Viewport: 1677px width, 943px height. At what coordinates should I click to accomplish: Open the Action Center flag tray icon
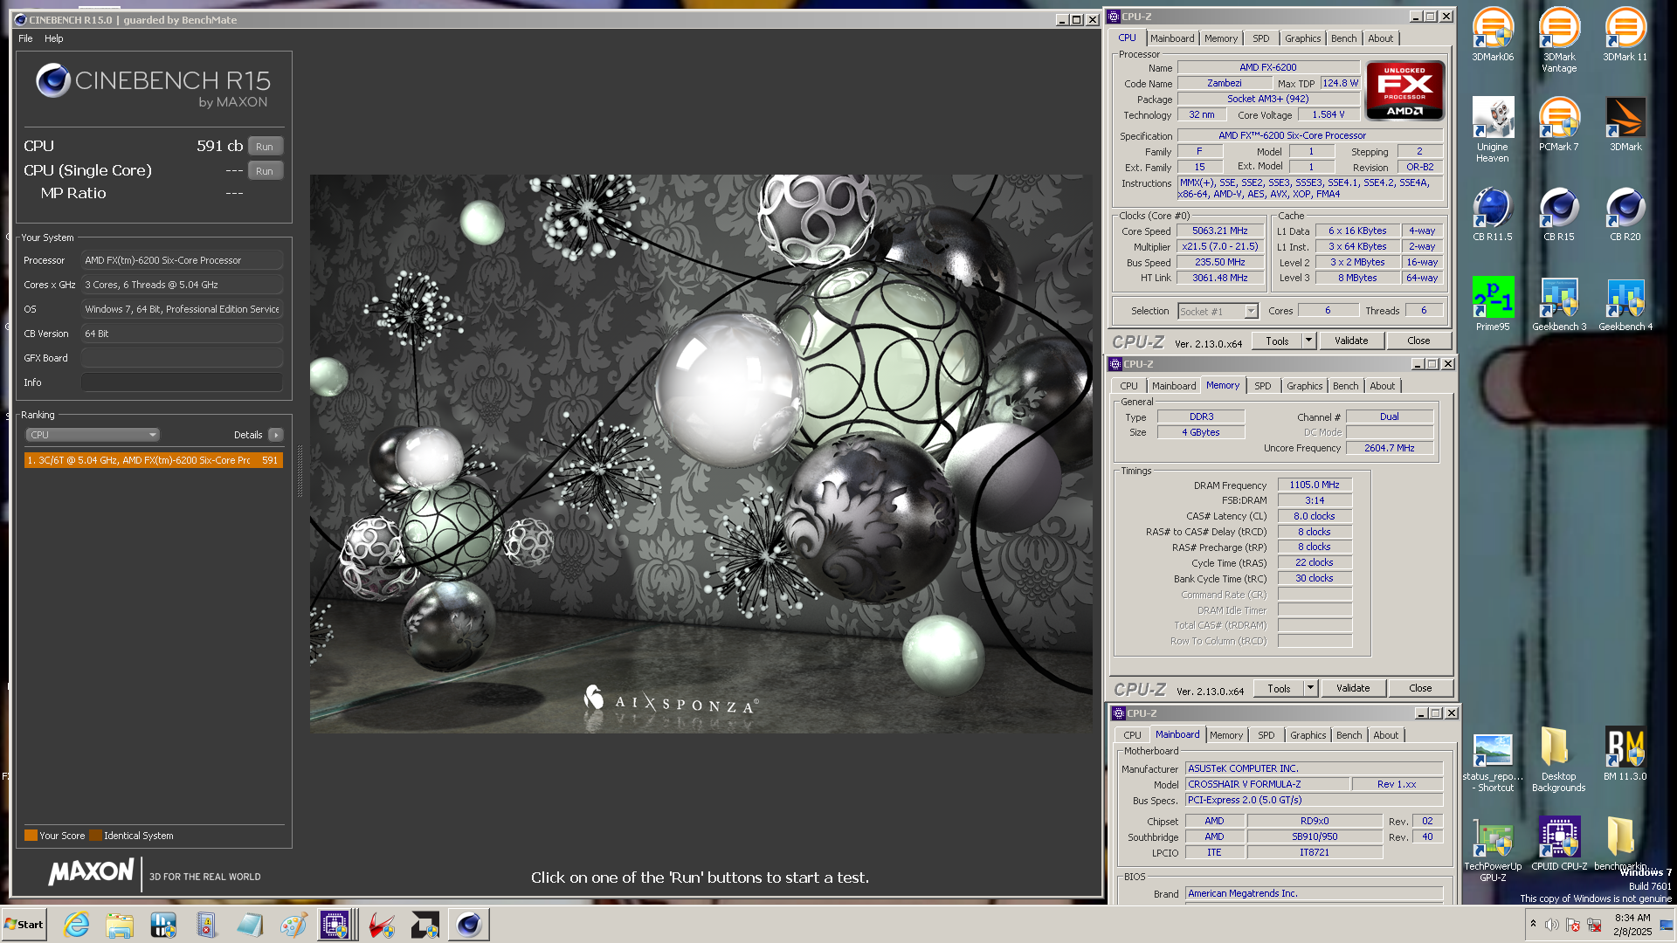(1572, 925)
